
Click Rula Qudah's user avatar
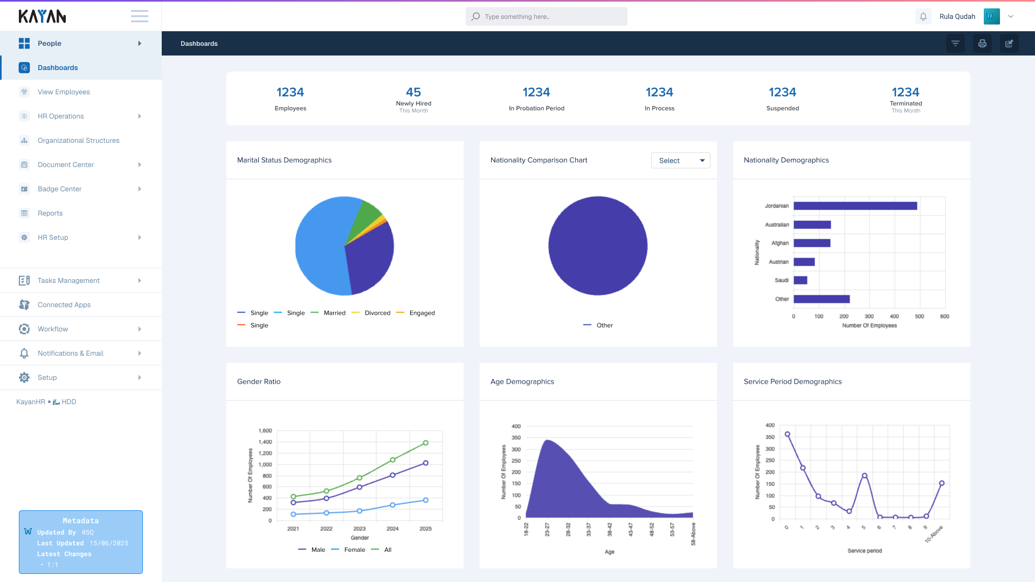pyautogui.click(x=991, y=17)
